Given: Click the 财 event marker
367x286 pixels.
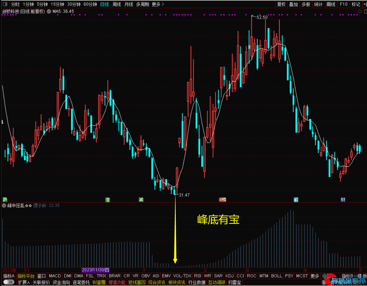Looking at the screenshot, I should pyautogui.click(x=343, y=199).
